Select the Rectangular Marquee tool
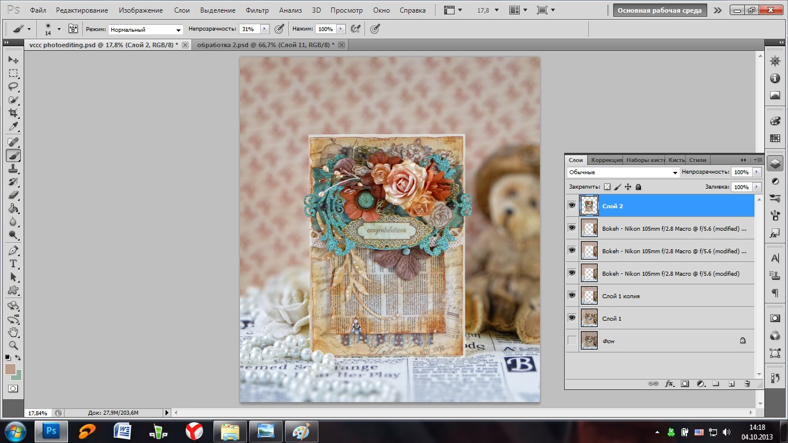Viewport: 788px width, 443px height. click(x=13, y=73)
